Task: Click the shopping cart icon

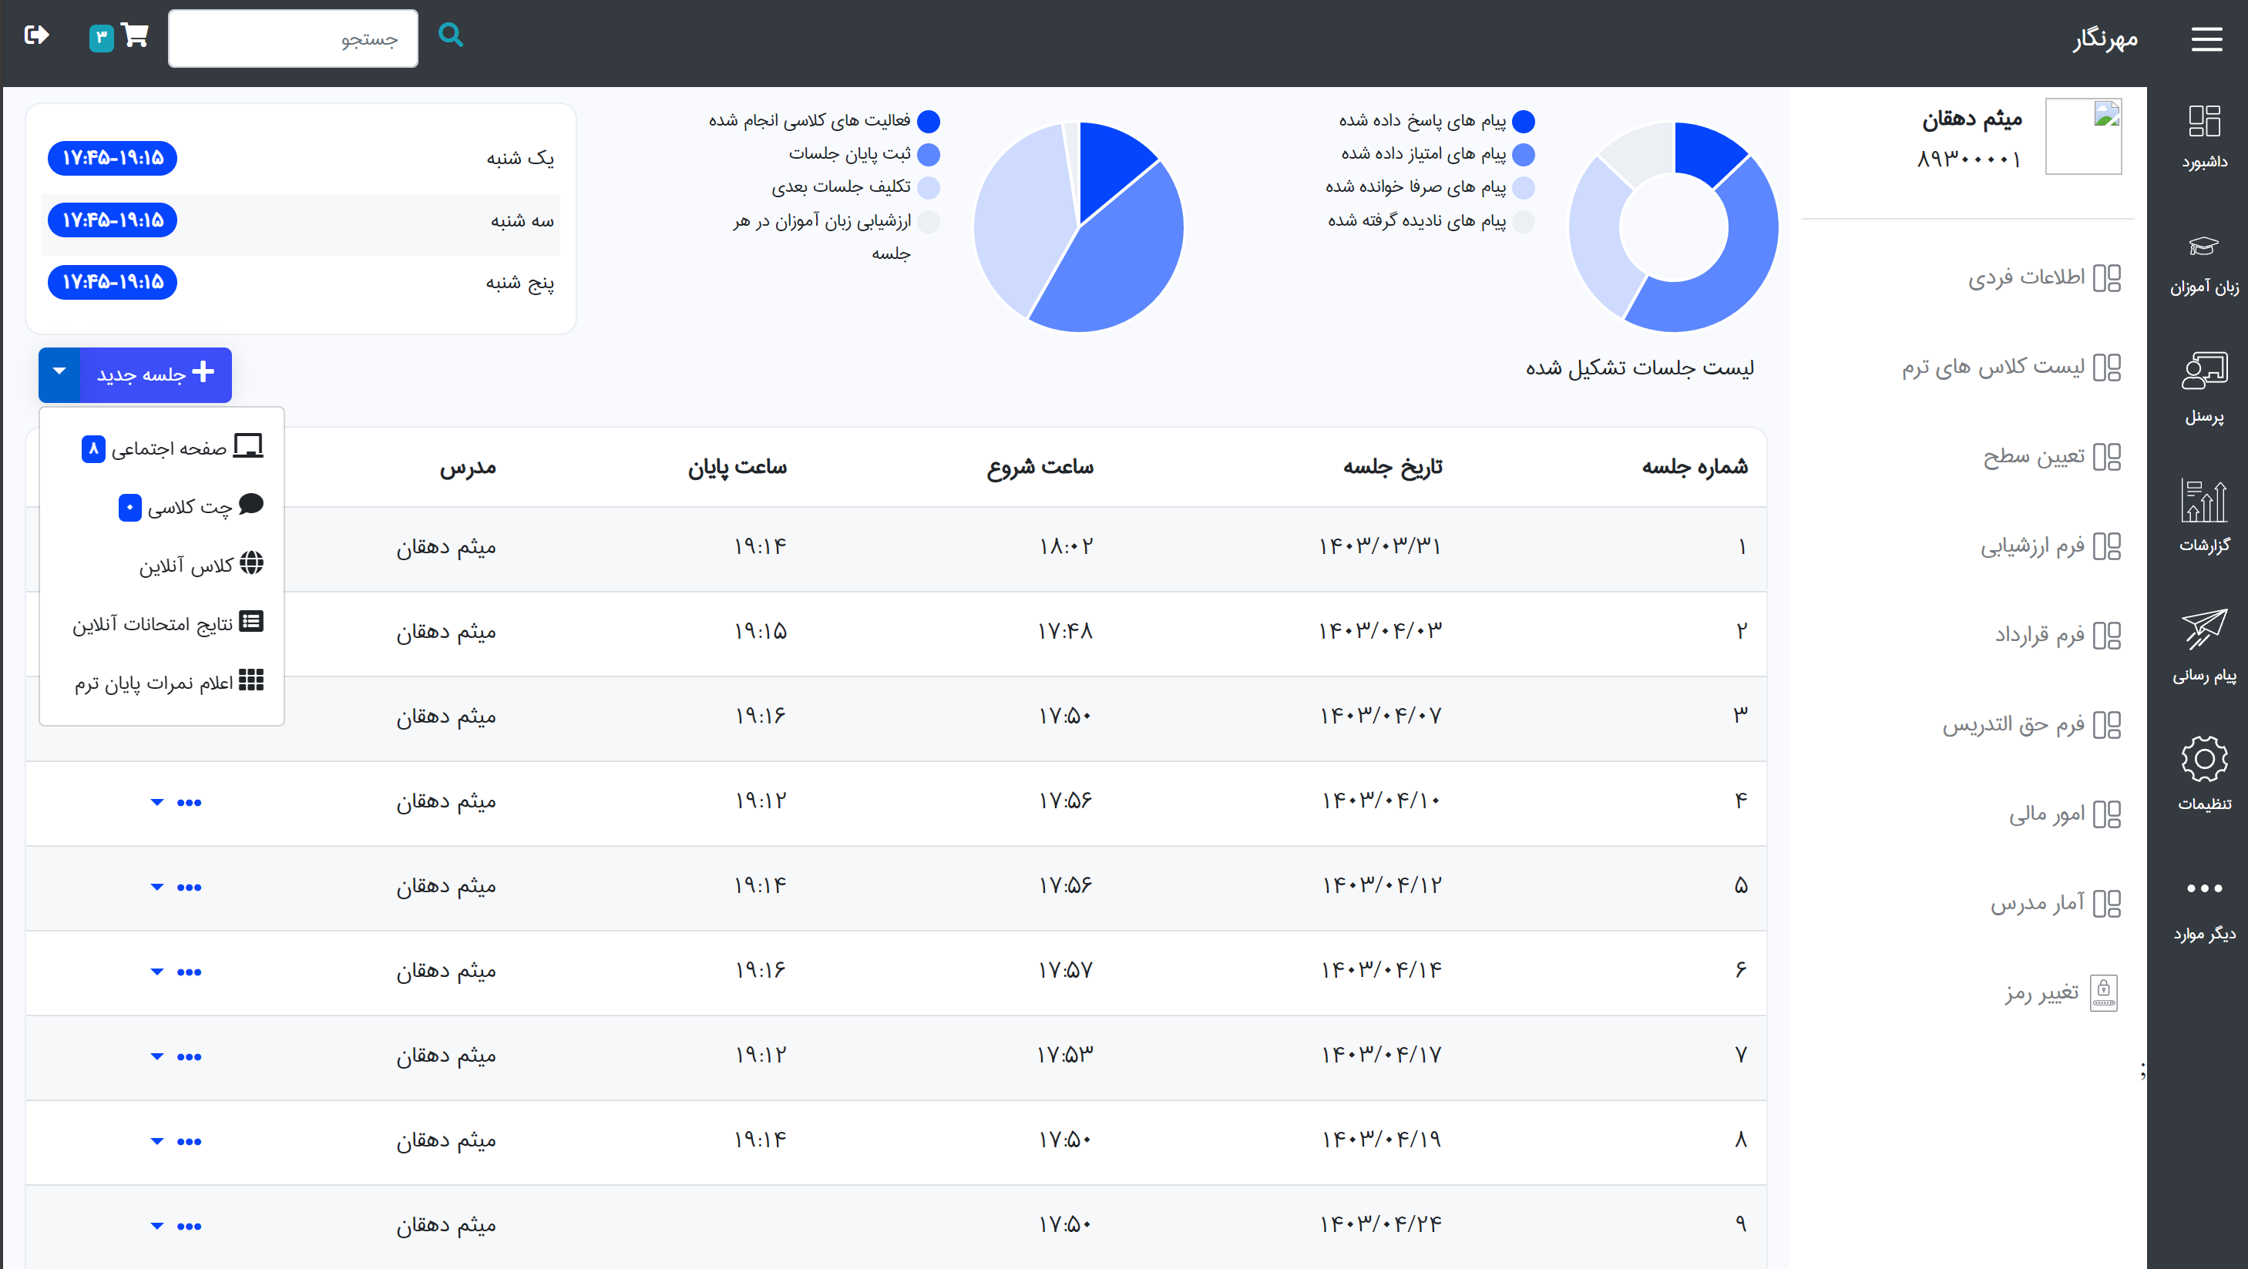Action: click(x=134, y=35)
